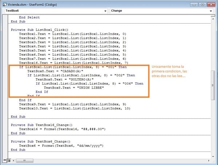Image resolution: width=218 pixels, height=165 pixels.
Task: Close the Vivienda.xlsm code window
Action: click(211, 5)
